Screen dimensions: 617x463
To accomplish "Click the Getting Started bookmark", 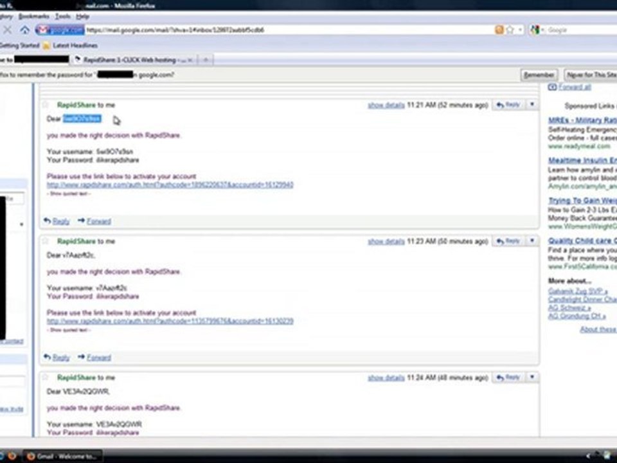I will (19, 46).
